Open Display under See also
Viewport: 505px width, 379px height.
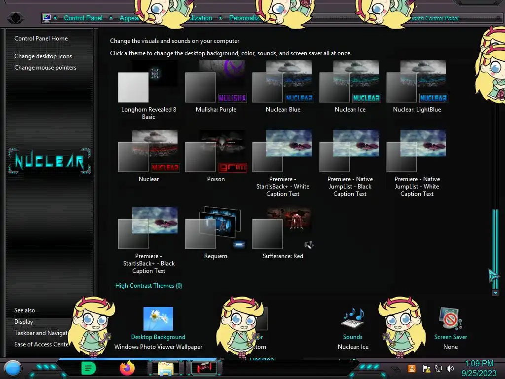(x=24, y=322)
